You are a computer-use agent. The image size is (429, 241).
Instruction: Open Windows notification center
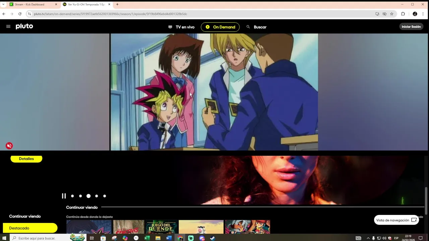[x=421, y=238]
